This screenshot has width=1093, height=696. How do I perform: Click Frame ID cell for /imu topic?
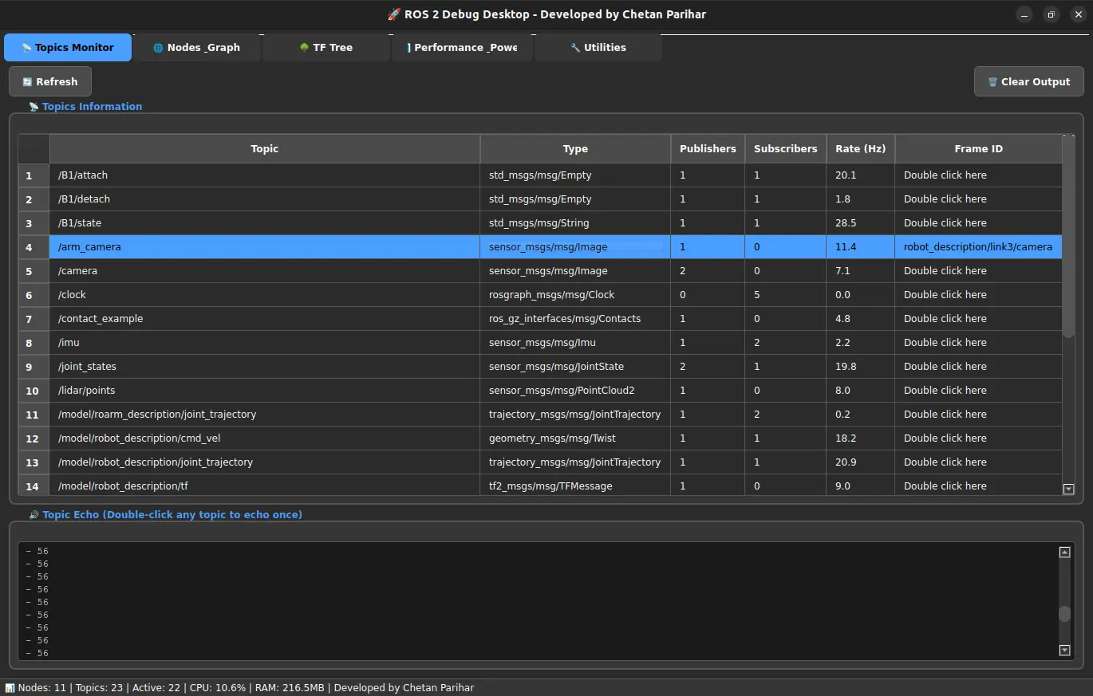pos(977,343)
